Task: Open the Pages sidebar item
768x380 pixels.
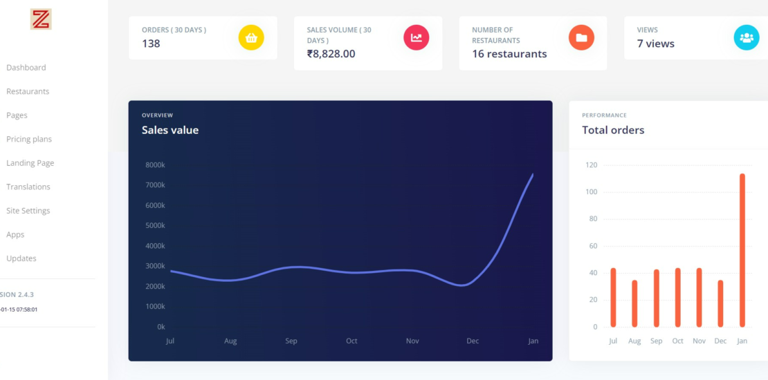Action: click(x=17, y=115)
